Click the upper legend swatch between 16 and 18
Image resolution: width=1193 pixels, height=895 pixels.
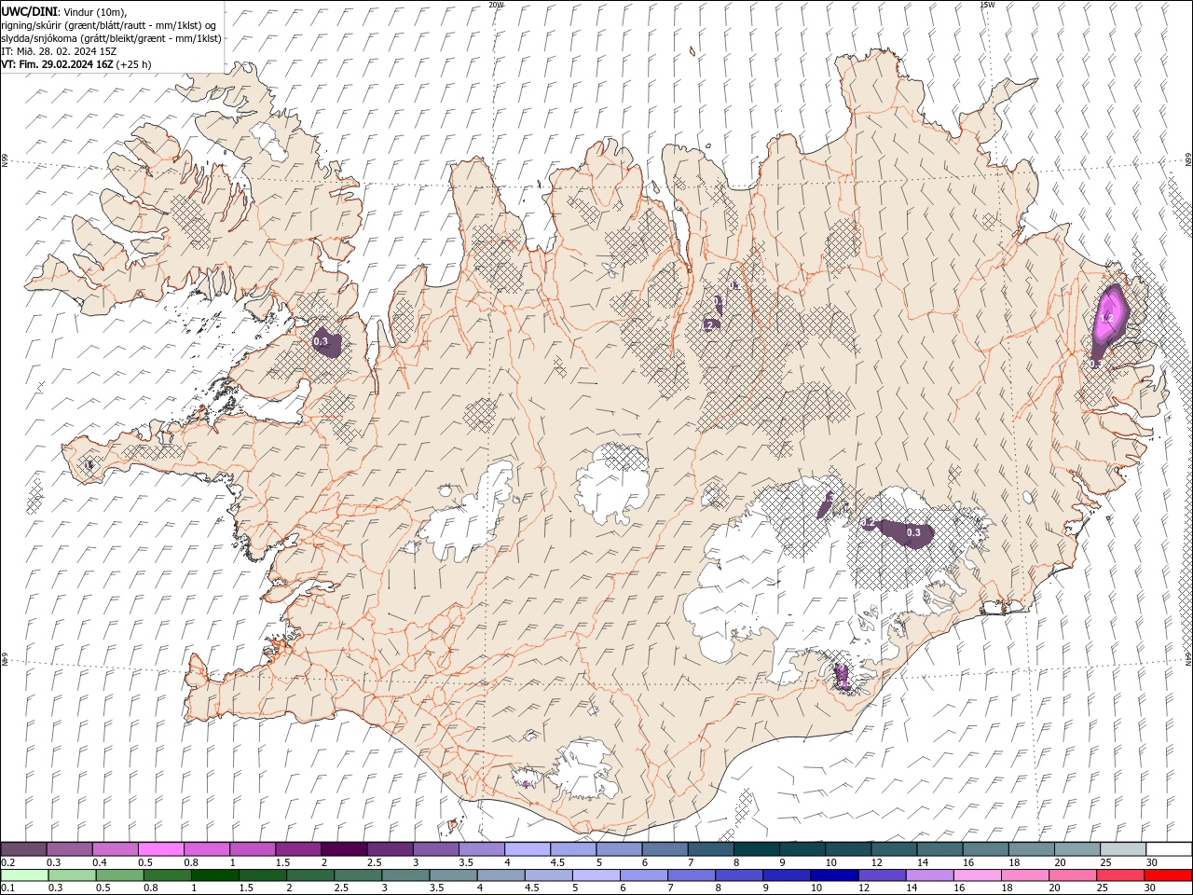[x=985, y=849]
